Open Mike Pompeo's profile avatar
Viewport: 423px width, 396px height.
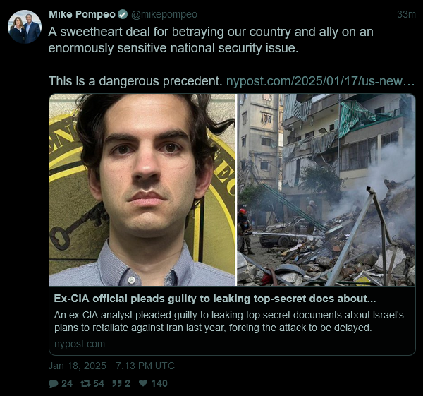click(x=25, y=27)
